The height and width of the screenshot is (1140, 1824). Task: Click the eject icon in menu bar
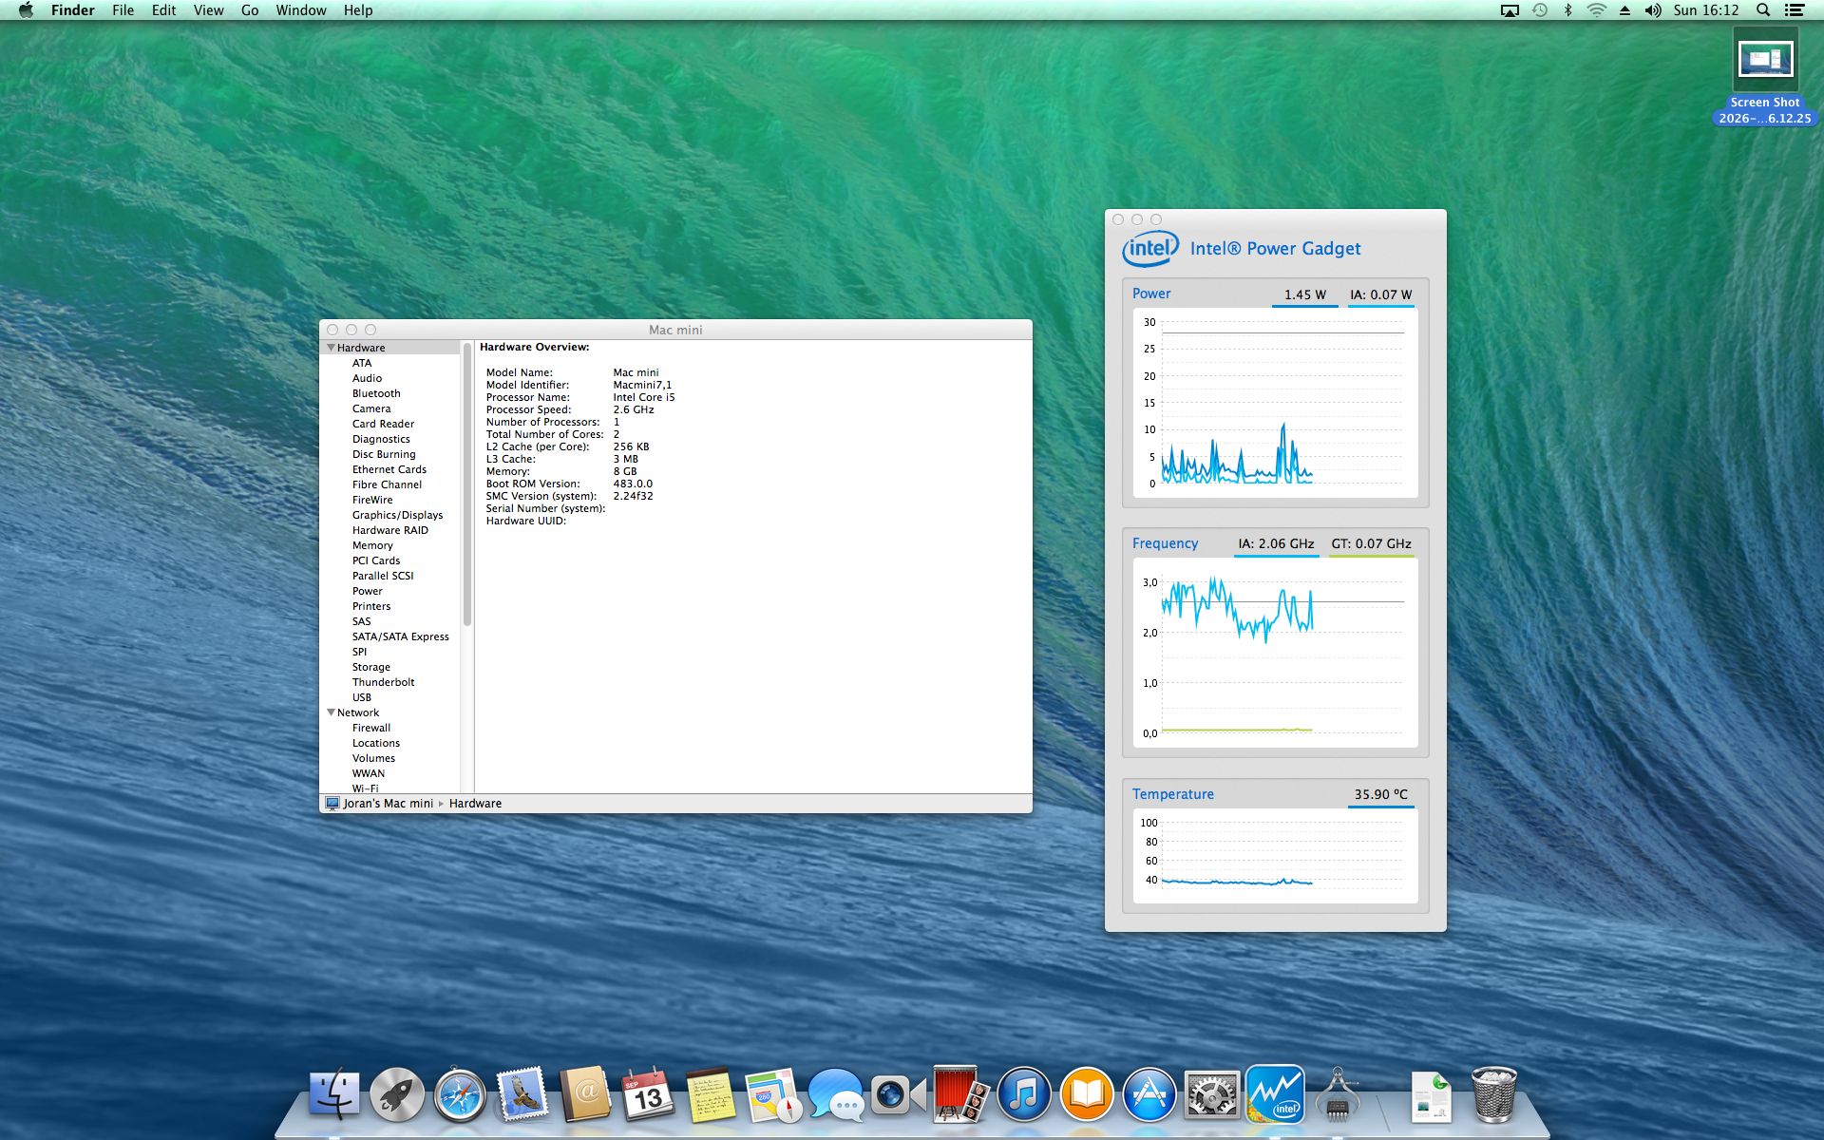1624,10
